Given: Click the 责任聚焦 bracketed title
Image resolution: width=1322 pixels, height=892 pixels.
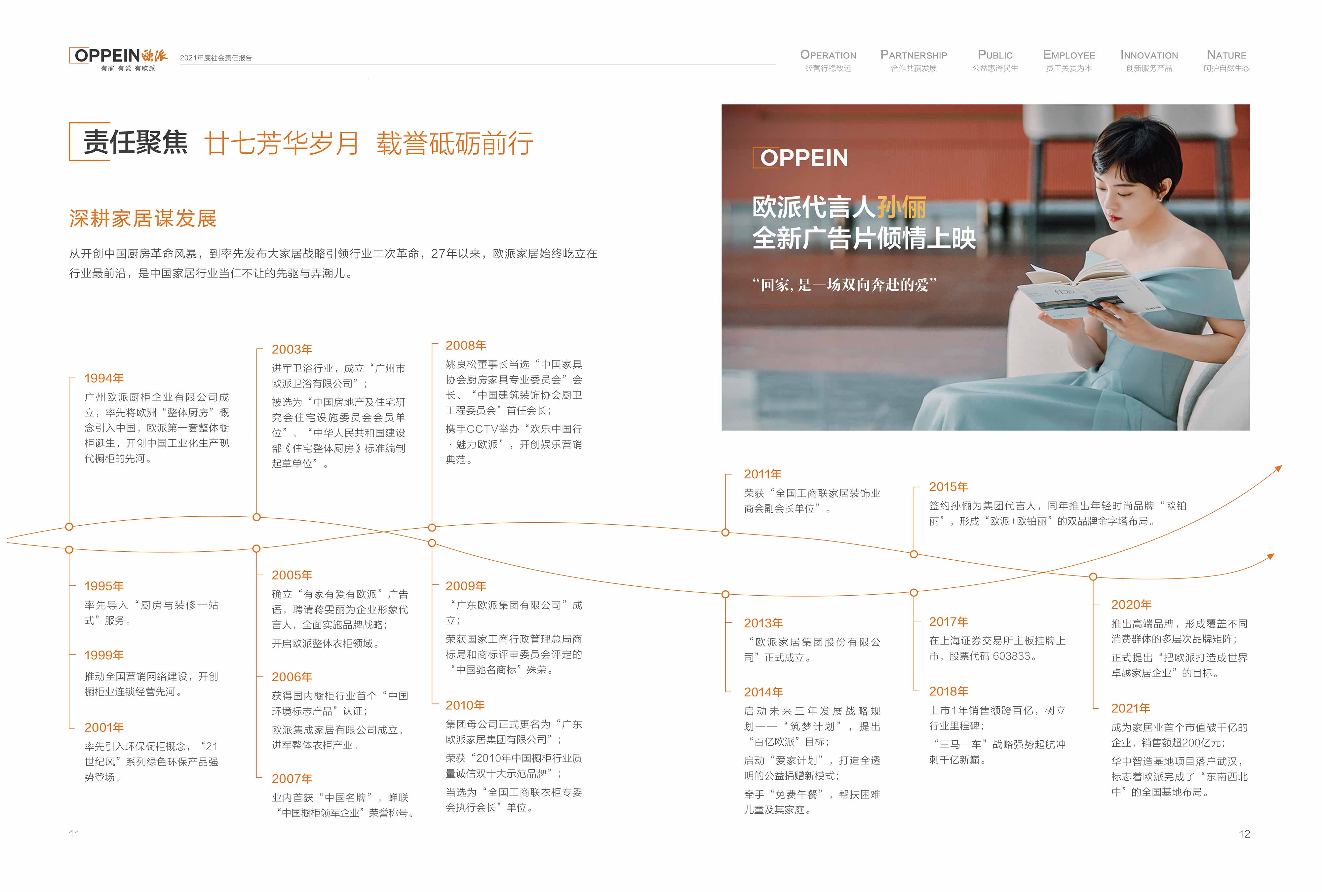Looking at the screenshot, I should pyautogui.click(x=135, y=142).
